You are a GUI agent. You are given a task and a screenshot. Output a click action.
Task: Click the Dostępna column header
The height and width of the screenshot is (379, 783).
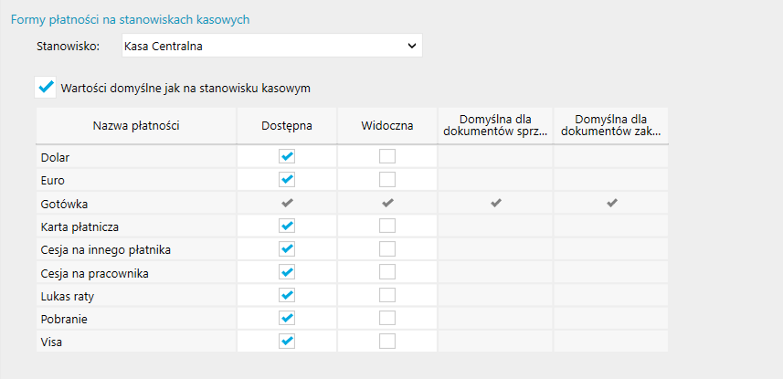(287, 125)
